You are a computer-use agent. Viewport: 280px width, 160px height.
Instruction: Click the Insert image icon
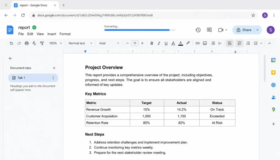pyautogui.click(x=205, y=43)
